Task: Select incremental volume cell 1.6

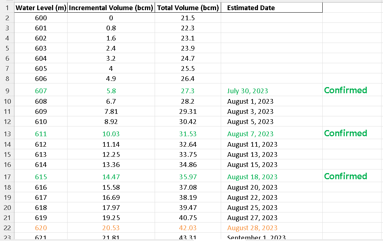Action: 111,38
